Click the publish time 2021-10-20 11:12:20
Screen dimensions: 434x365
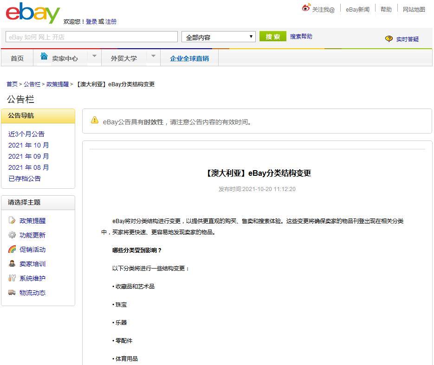pos(268,189)
